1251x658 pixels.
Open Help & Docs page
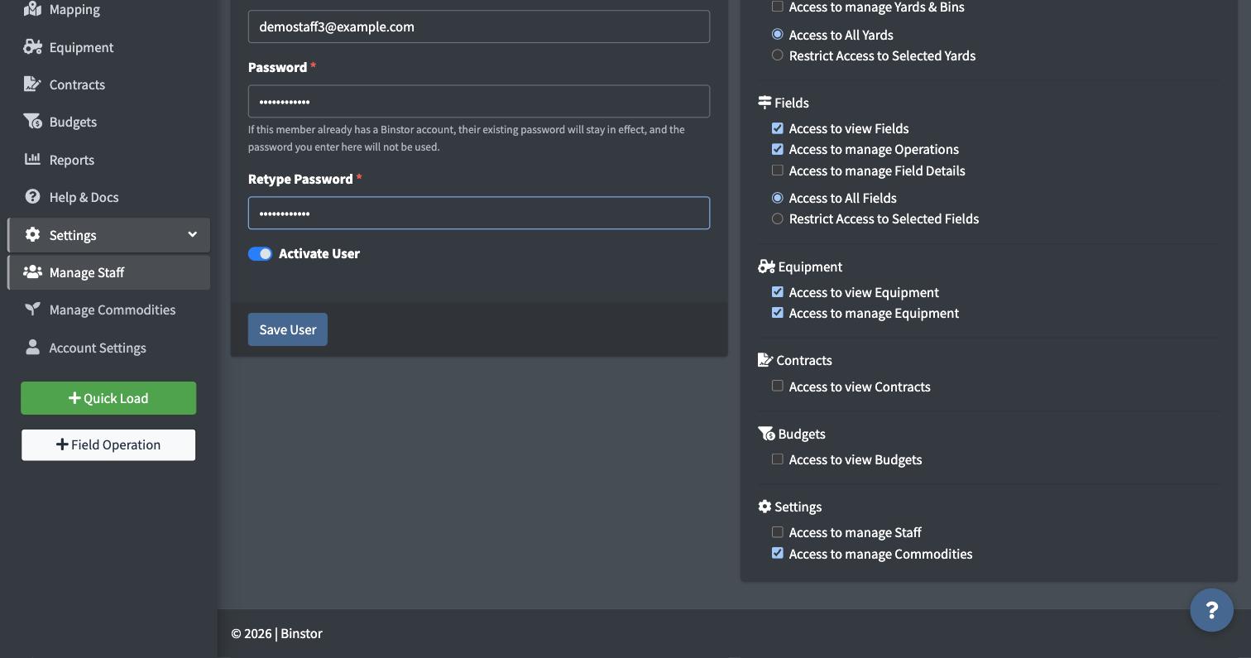(108, 197)
